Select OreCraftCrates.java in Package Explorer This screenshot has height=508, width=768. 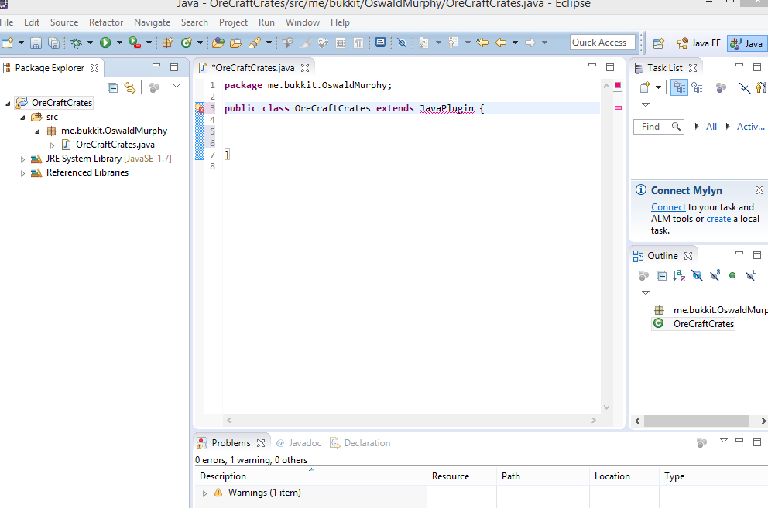pyautogui.click(x=115, y=145)
